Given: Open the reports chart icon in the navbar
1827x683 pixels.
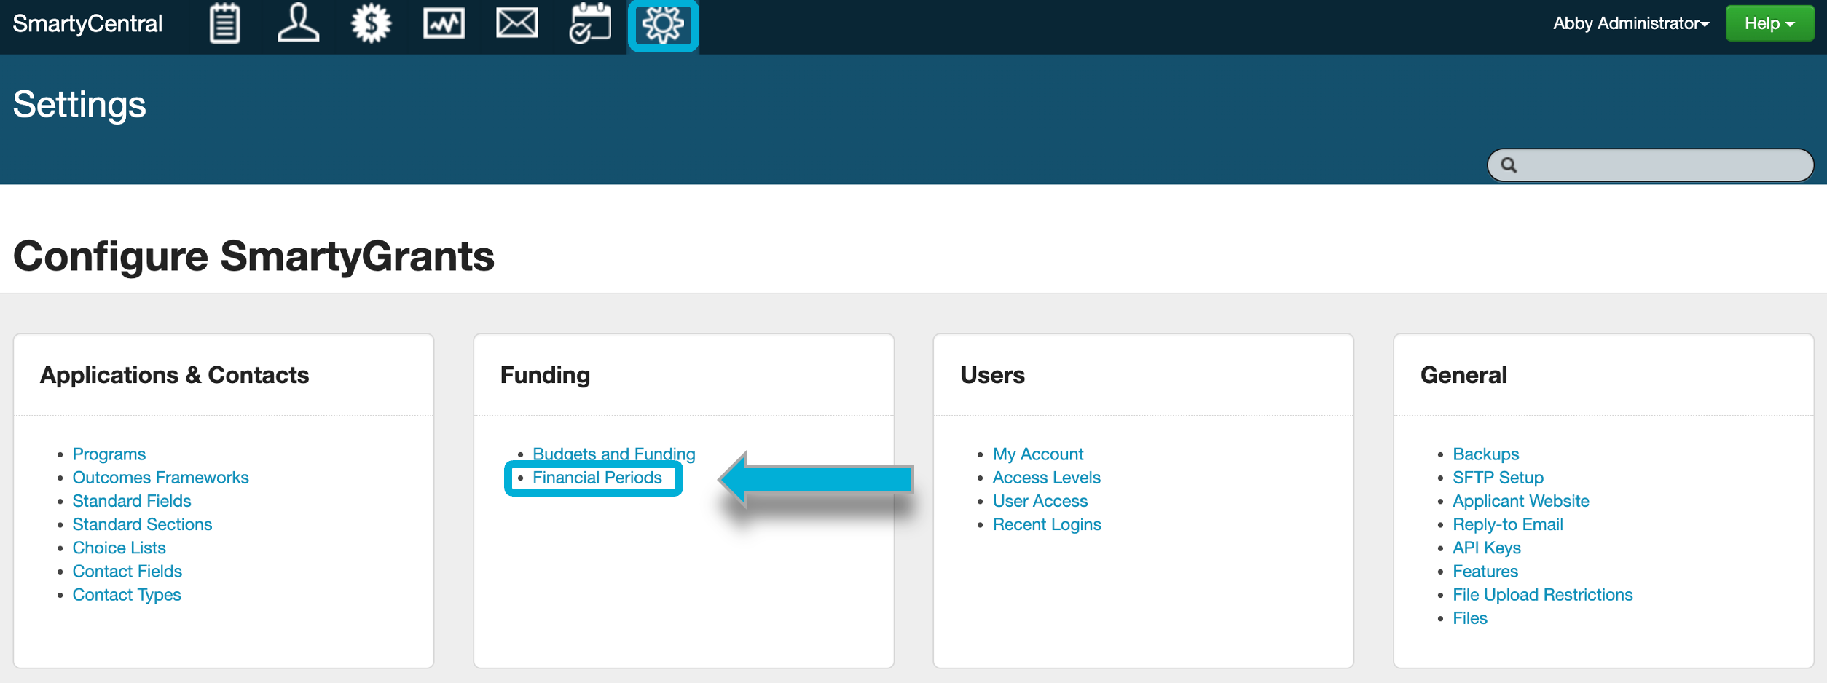Looking at the screenshot, I should [444, 24].
